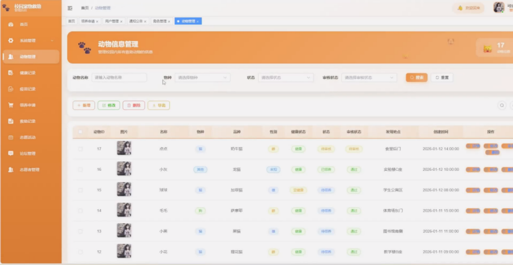The image size is (513, 265).
Task: Click the red 删除 delete button
Action: point(134,106)
